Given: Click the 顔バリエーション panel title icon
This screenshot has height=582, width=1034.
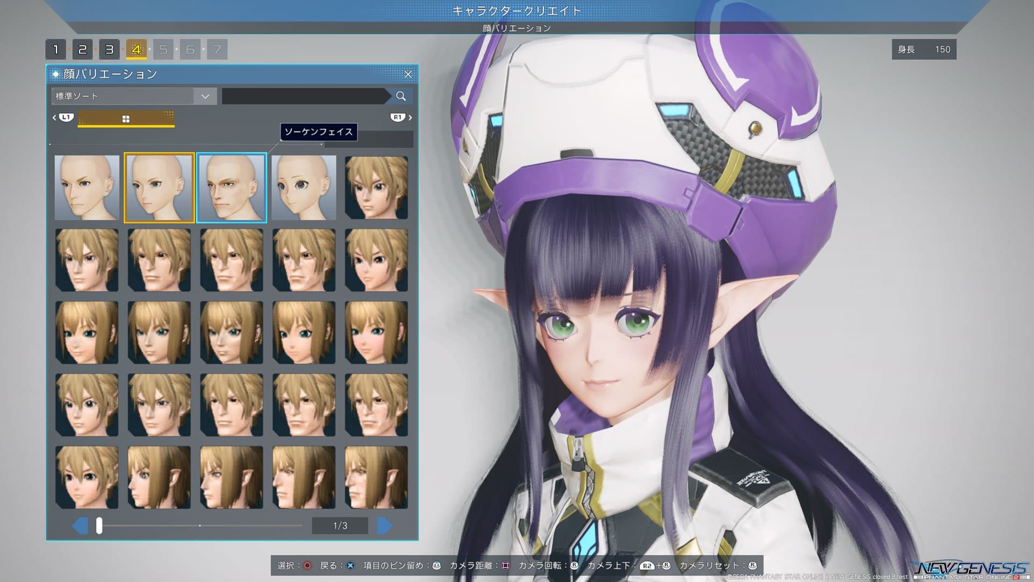Looking at the screenshot, I should 55,74.
